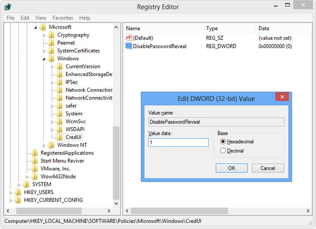Screen dimensions: 316x229
Task: Click the Peernet folder icon
Action: click(51, 43)
